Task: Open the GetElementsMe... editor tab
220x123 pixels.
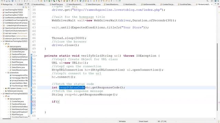Action: (x=148, y=4)
